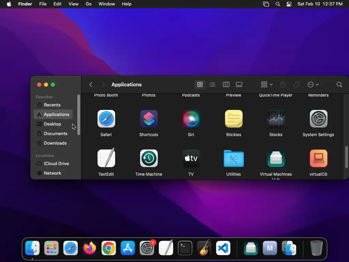Screen dimensions: 349x262
Task: Open Visual Studio Code from the Dock
Action: (223, 248)
